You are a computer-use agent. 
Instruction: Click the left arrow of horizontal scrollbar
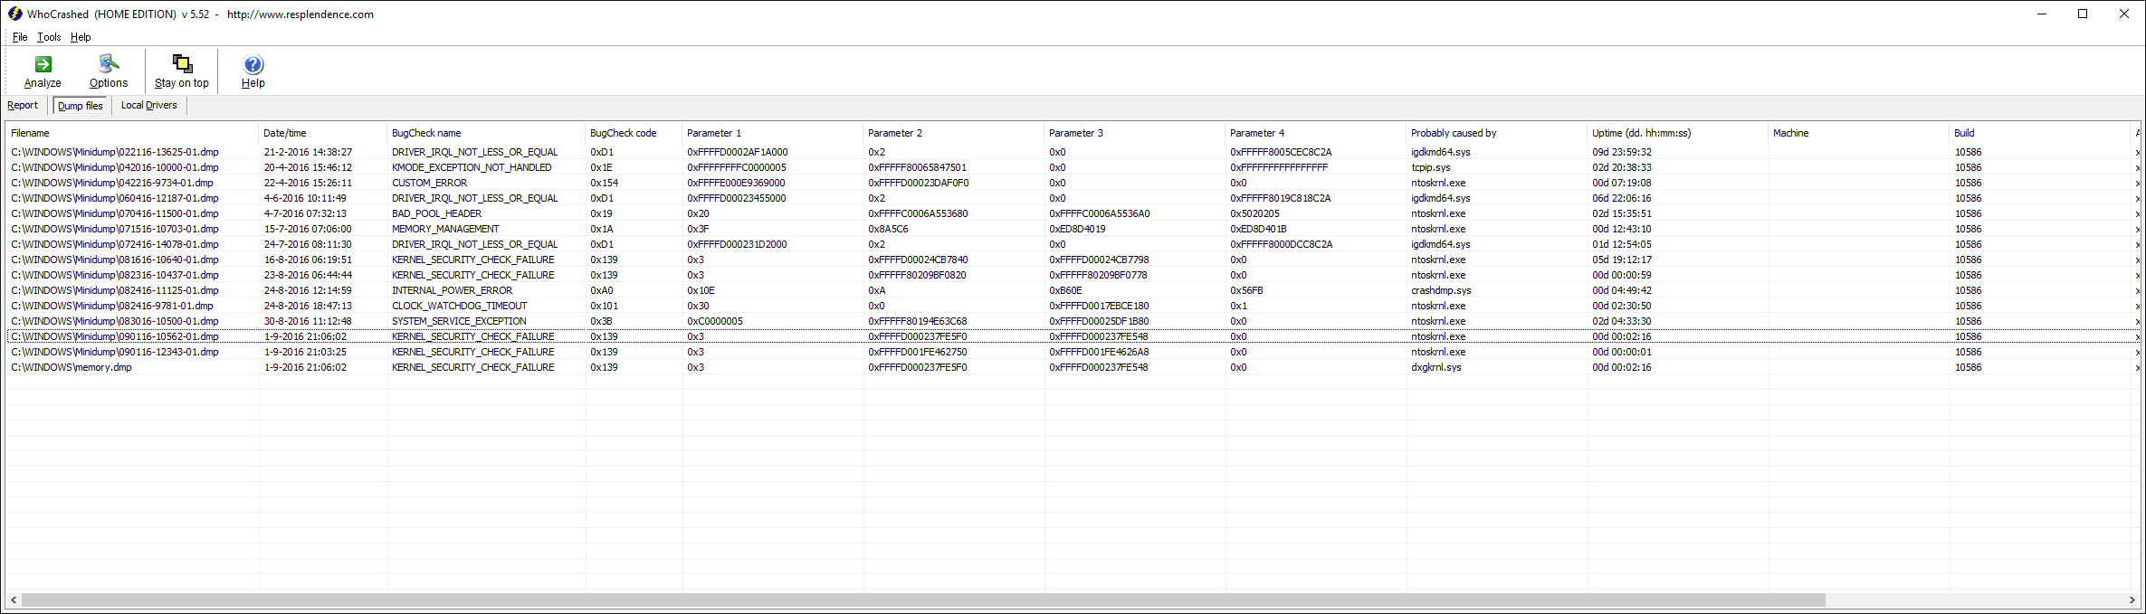(x=13, y=600)
